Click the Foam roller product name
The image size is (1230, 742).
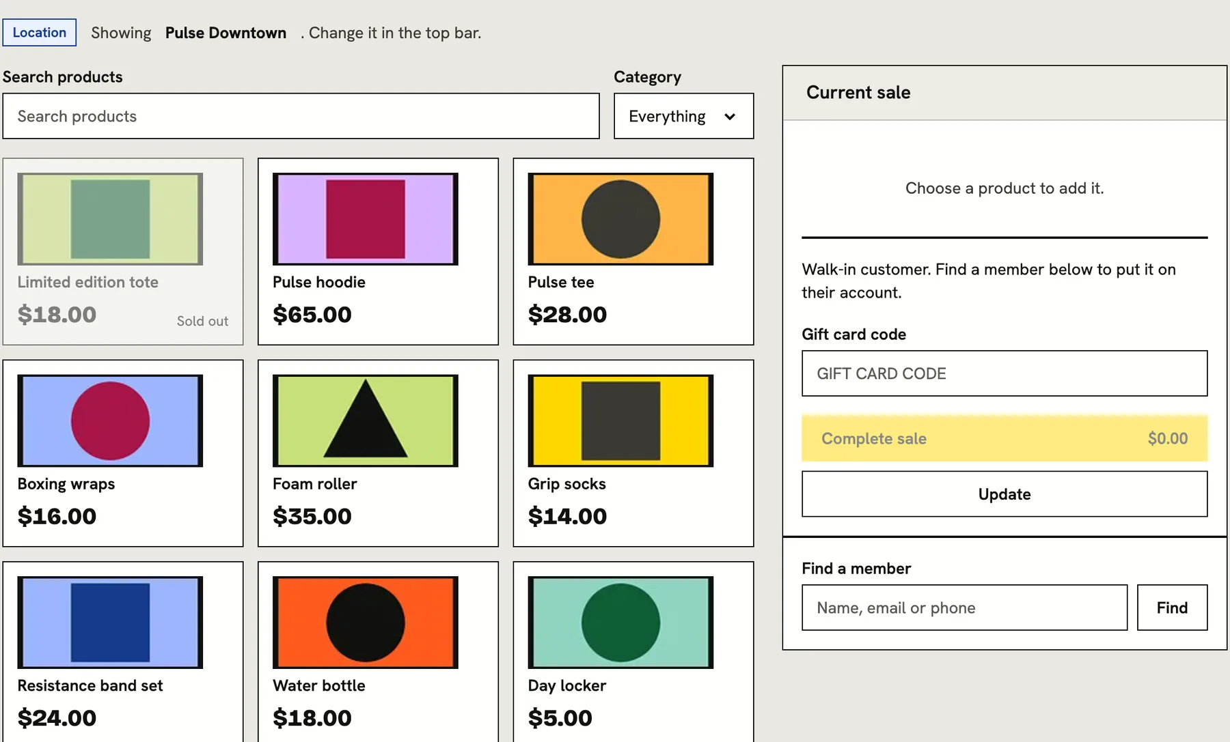click(x=314, y=484)
